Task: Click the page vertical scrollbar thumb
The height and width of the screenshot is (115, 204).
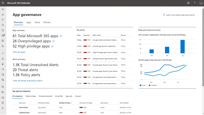Action: 203,47
